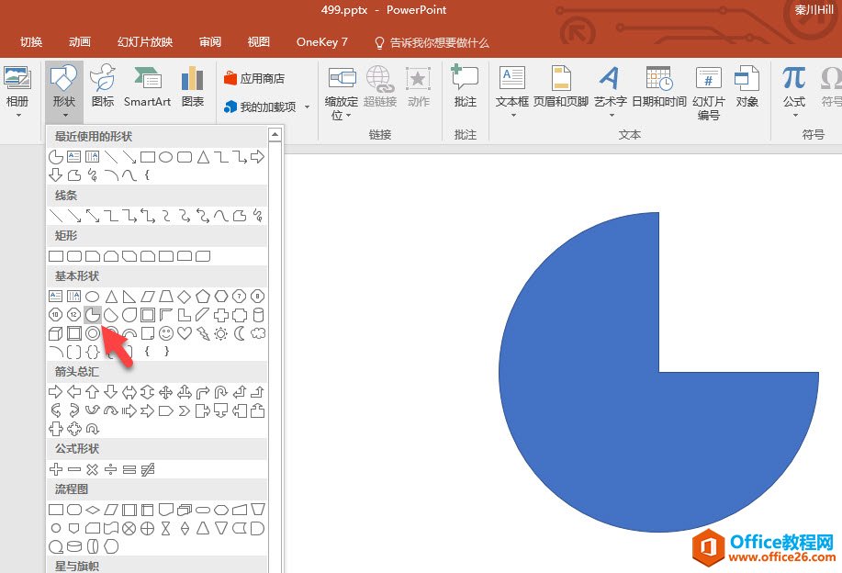Expand the 我的加载项 add-ins dropdown

[x=307, y=107]
